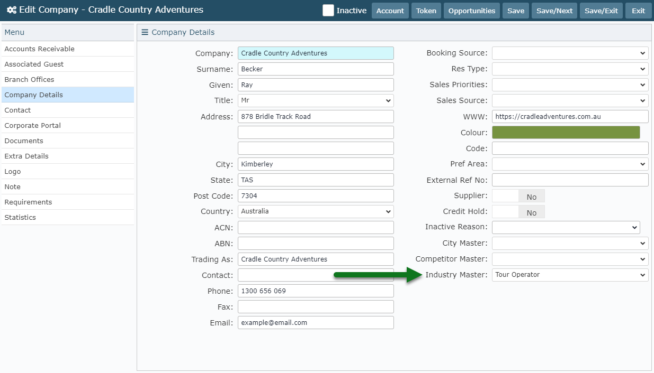
Task: Tick the Inactive checkbox
Action: [328, 11]
